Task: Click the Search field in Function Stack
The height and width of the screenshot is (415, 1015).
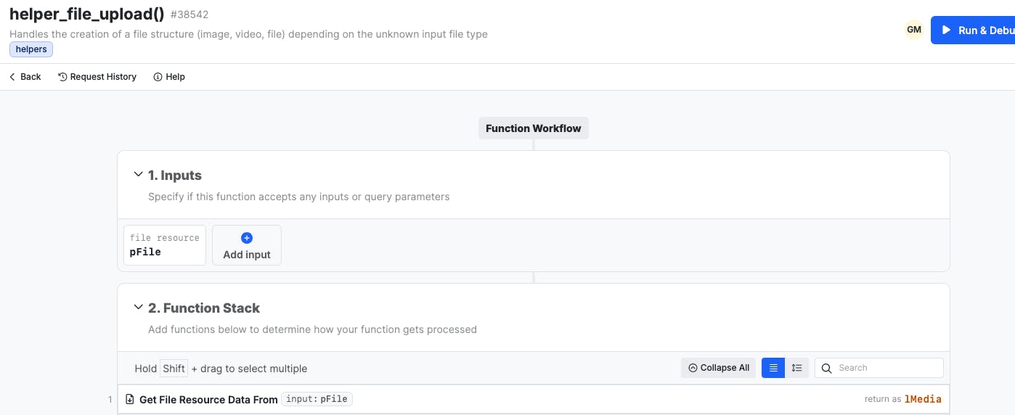Action: click(x=887, y=368)
